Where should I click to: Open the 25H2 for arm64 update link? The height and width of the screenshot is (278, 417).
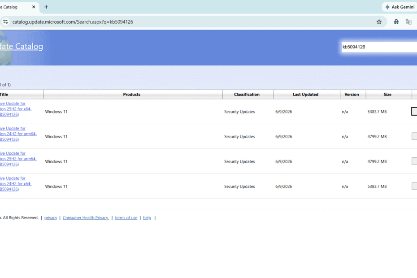18,159
